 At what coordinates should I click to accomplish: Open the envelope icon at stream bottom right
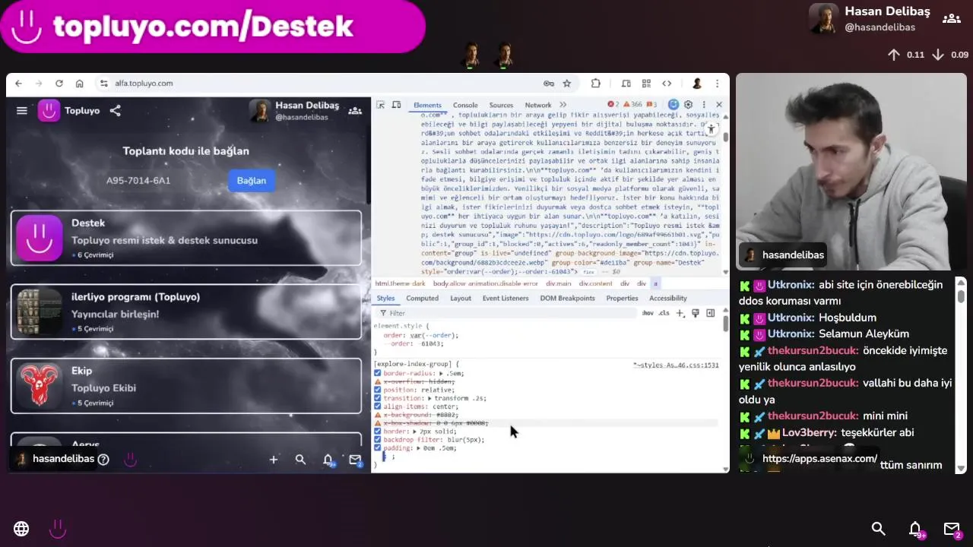click(x=952, y=529)
